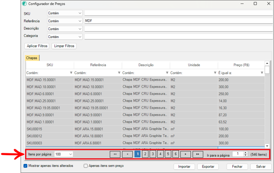Jump to the last page with the double-right arrow
The width and height of the screenshot is (274, 173).
pyautogui.click(x=198, y=154)
